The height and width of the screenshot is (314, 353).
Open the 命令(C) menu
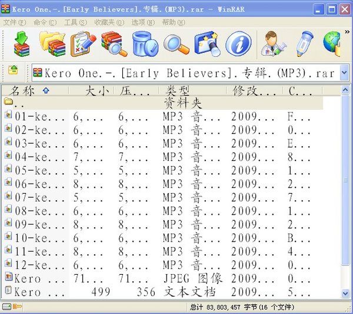point(45,22)
